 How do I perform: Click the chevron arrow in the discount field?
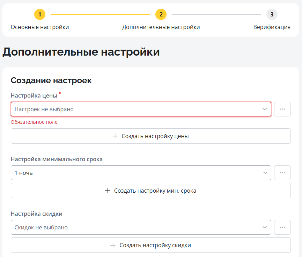click(265, 227)
